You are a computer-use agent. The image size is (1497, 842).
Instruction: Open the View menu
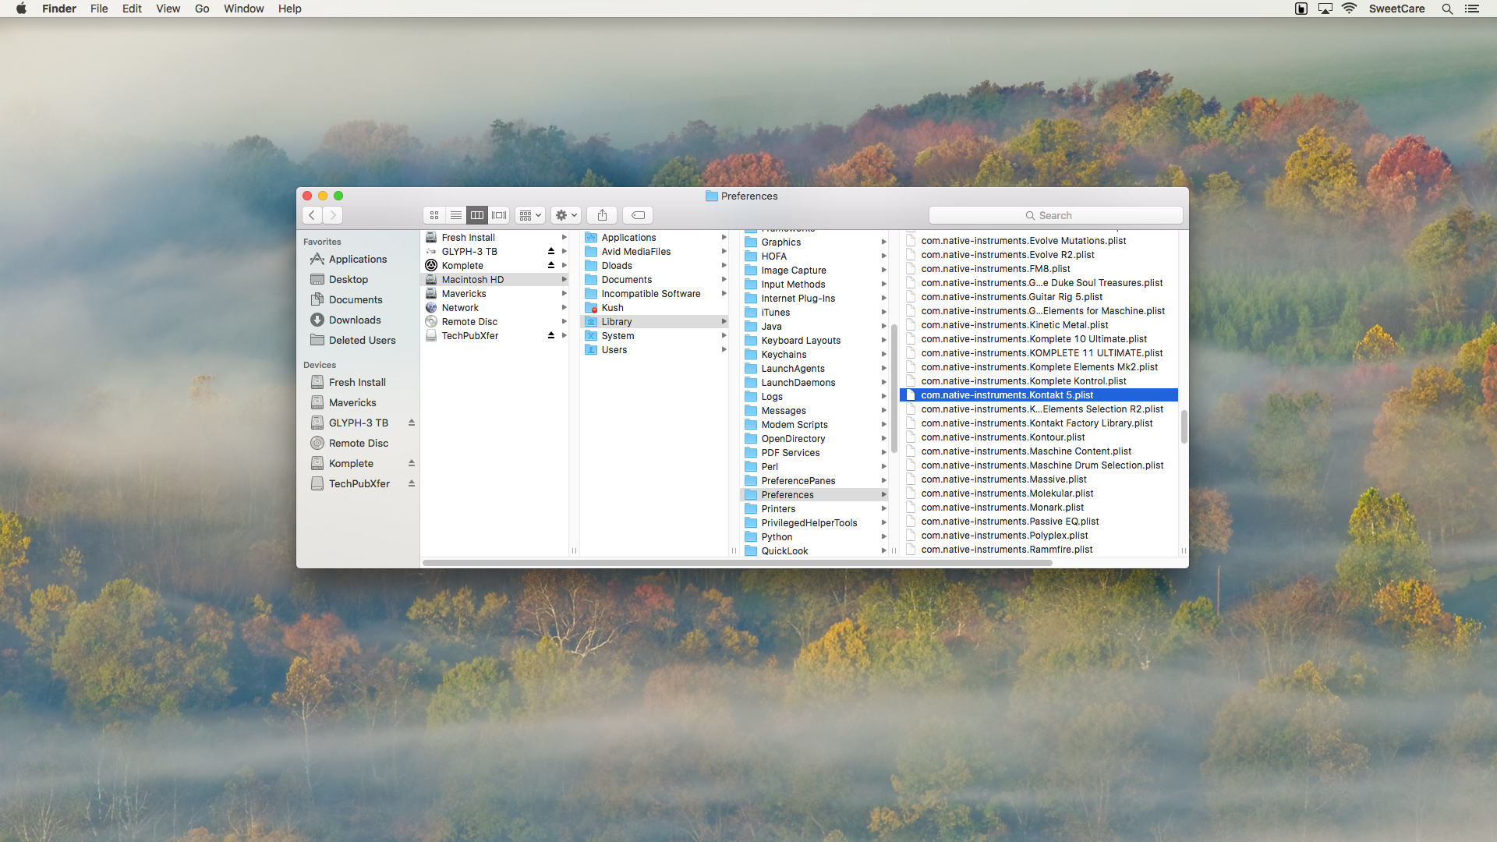coord(168,9)
